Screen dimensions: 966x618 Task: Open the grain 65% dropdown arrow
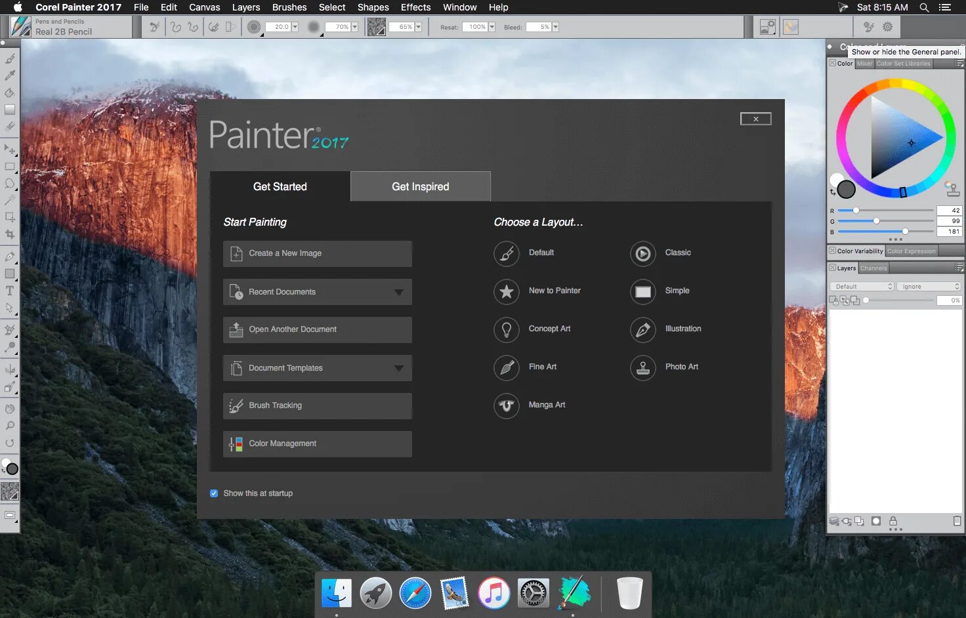click(418, 27)
